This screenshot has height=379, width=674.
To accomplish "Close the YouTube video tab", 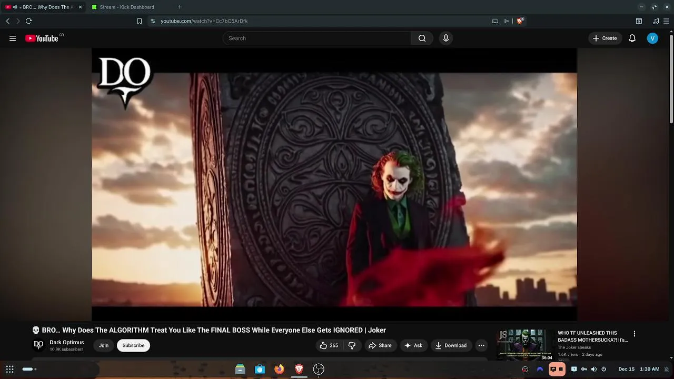I will (x=80, y=7).
